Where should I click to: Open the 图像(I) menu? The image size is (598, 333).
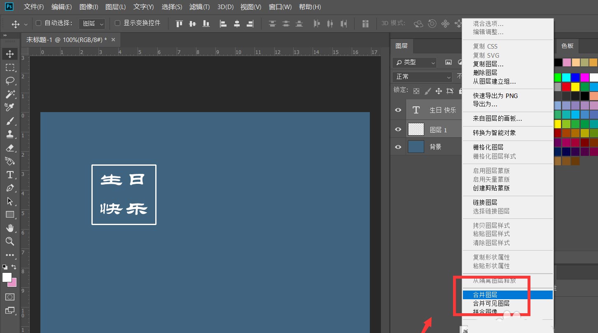pos(89,7)
